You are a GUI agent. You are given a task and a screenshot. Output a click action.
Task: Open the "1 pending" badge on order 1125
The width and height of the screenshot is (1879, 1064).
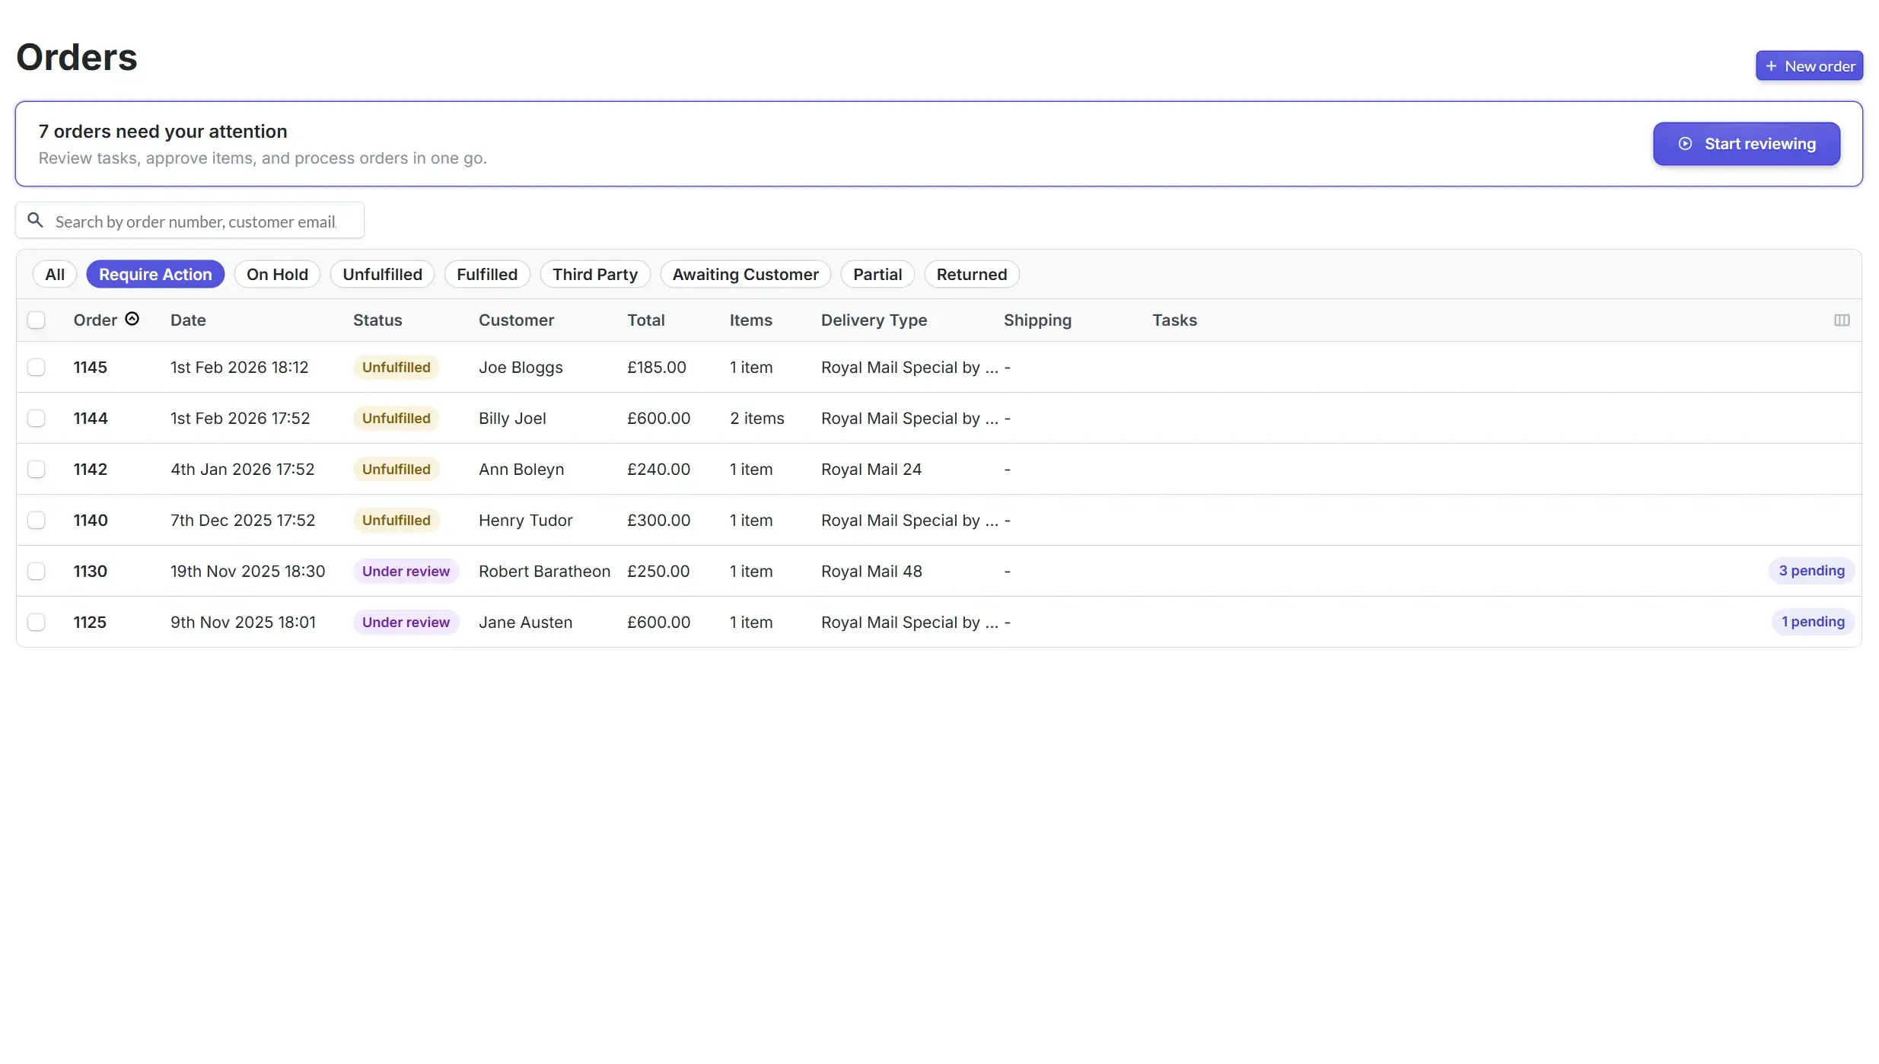(x=1811, y=621)
